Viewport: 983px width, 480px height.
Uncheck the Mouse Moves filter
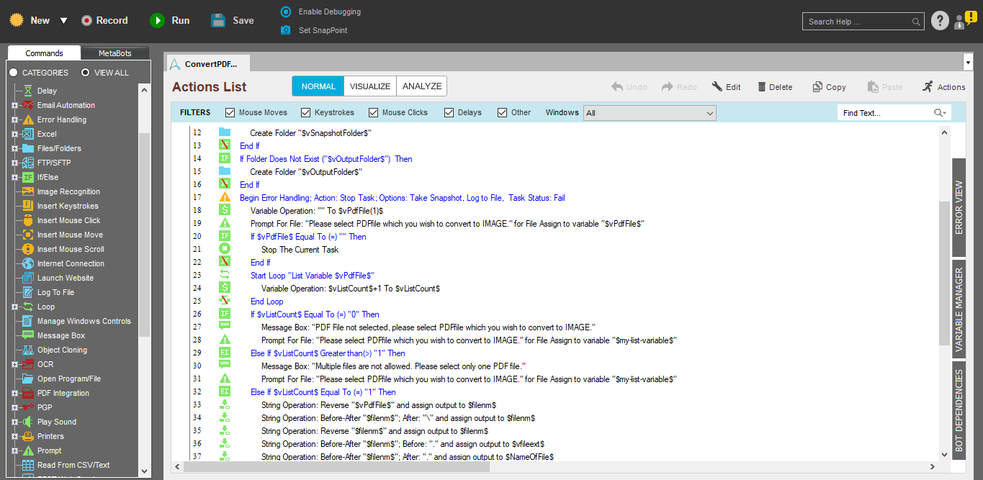[x=230, y=112]
